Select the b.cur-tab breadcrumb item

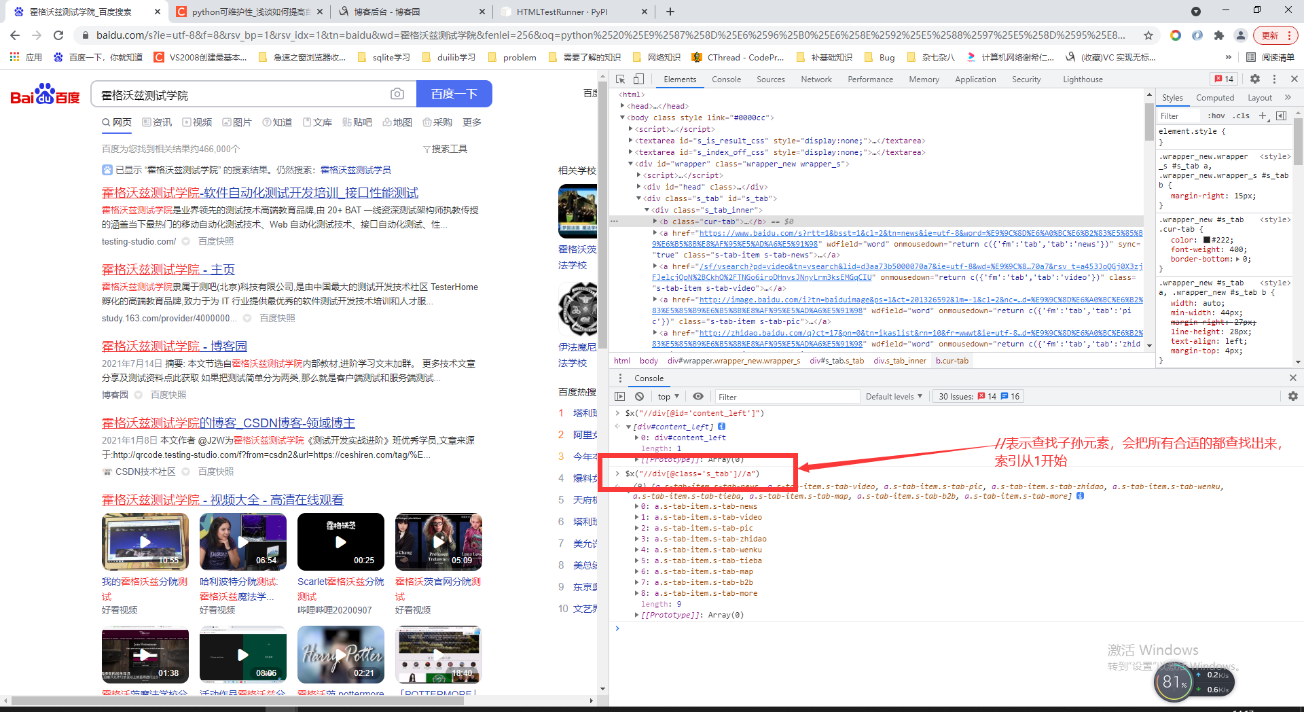tap(952, 361)
